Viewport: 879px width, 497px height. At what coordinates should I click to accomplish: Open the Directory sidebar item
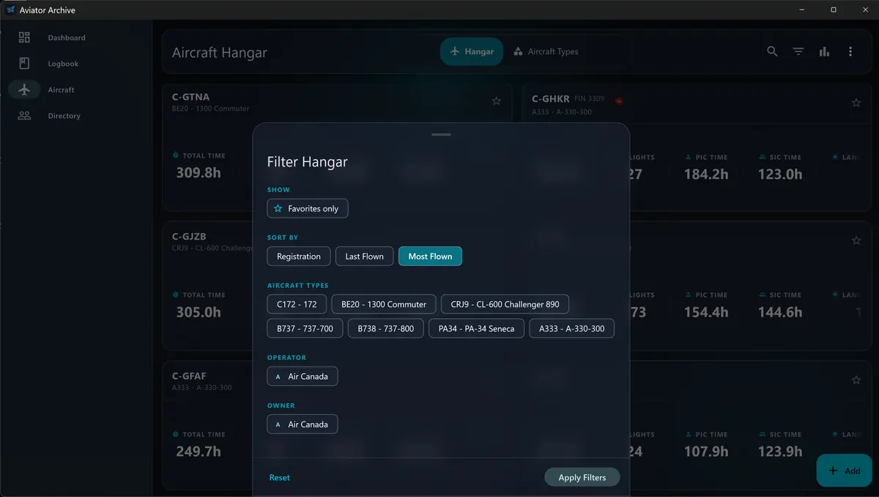tap(64, 116)
